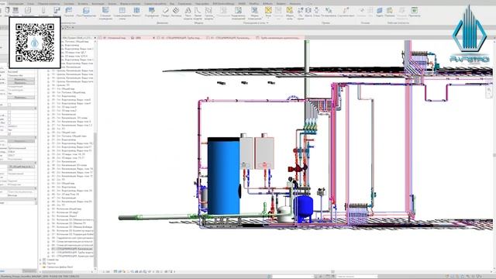
Task: Select the Vertical opening tool
Action: point(329,12)
